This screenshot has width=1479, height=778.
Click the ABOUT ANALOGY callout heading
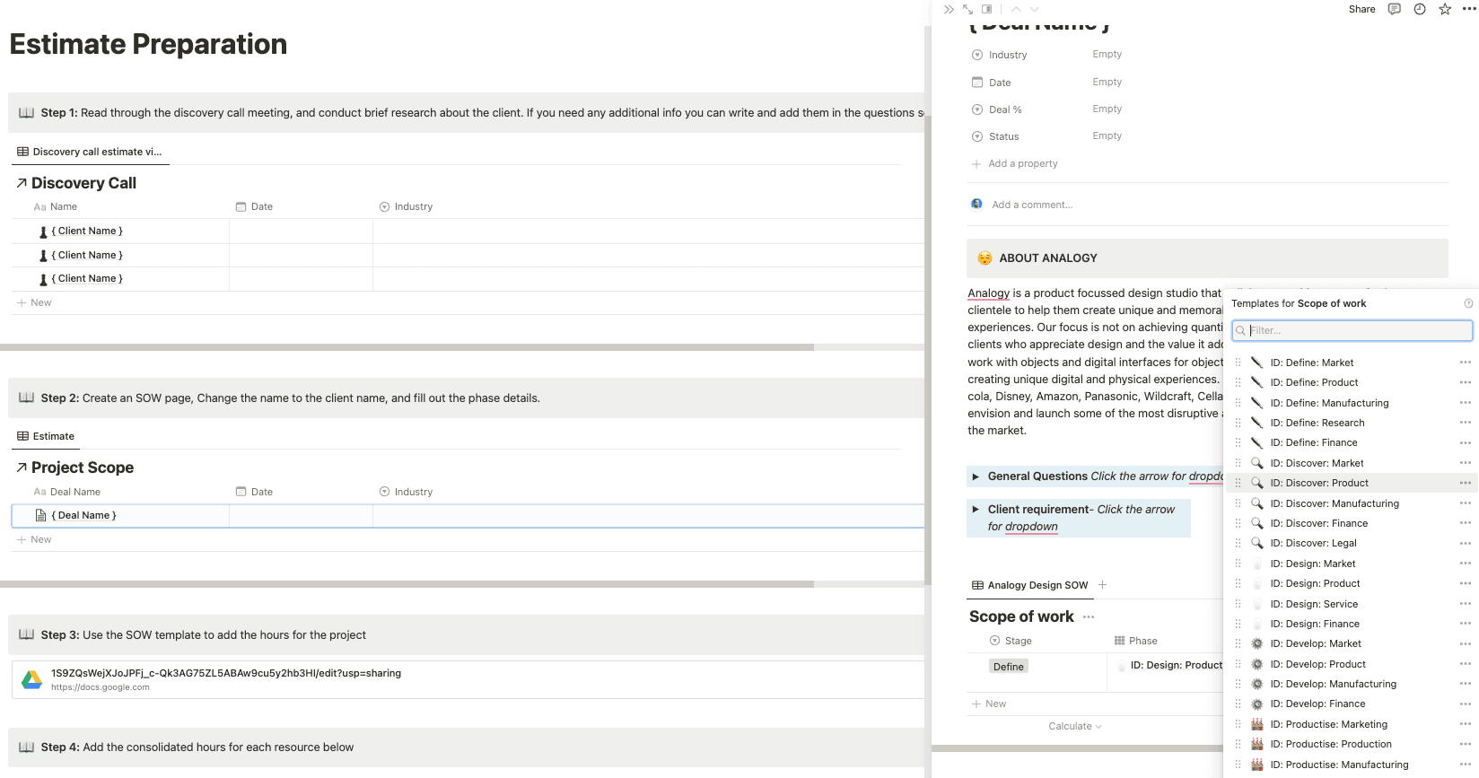tap(1047, 258)
